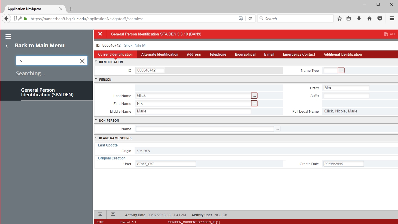Open the Name Type lookup ellipsis button
398x224 pixels.
[x=341, y=70]
